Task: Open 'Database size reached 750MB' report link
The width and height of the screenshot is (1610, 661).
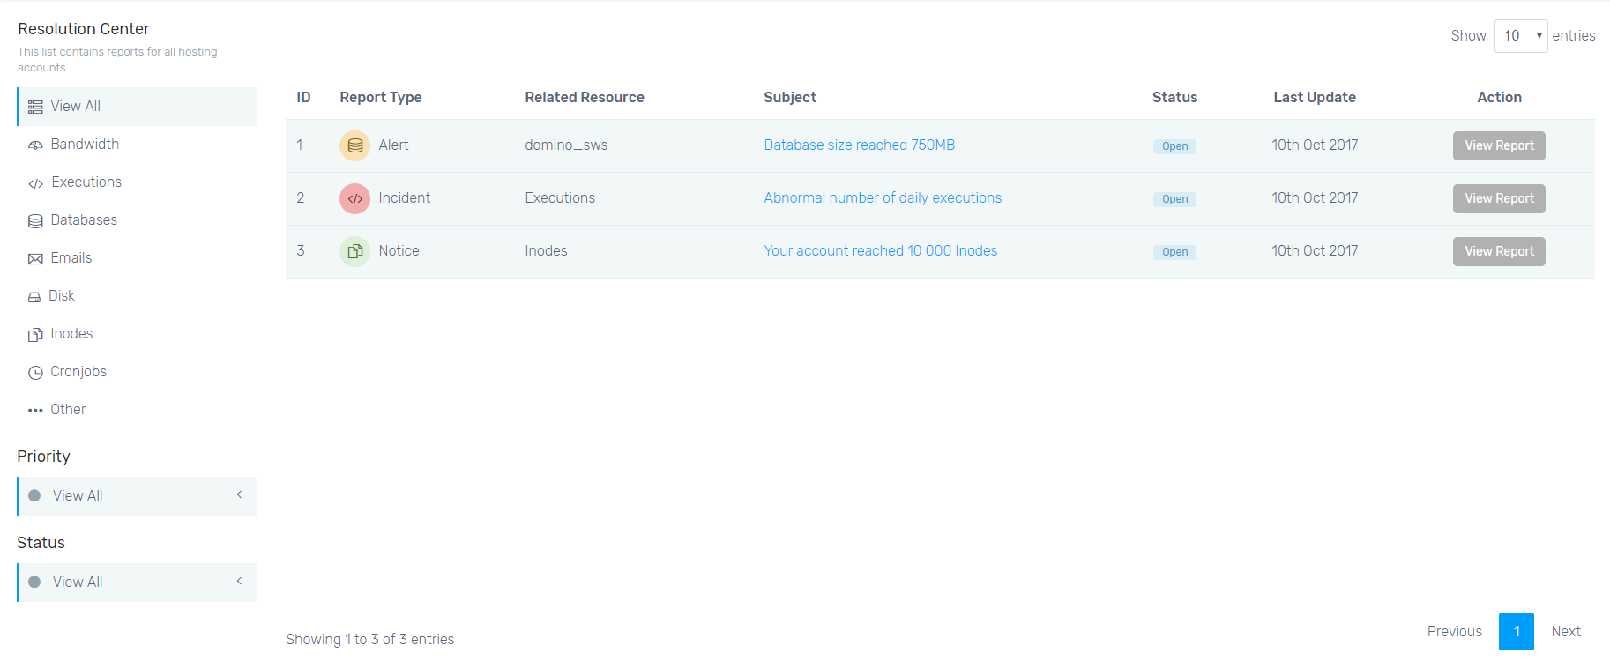Action: click(x=859, y=145)
